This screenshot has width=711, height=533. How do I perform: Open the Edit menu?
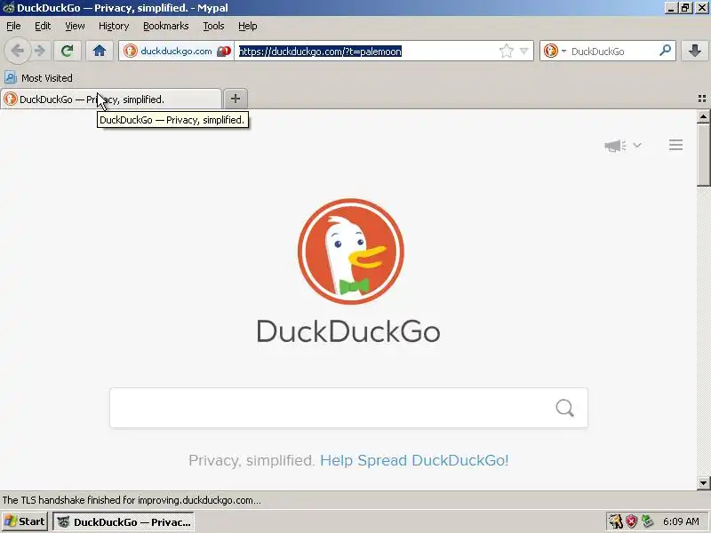tap(43, 26)
